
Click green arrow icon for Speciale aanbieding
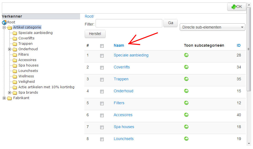click(186, 55)
